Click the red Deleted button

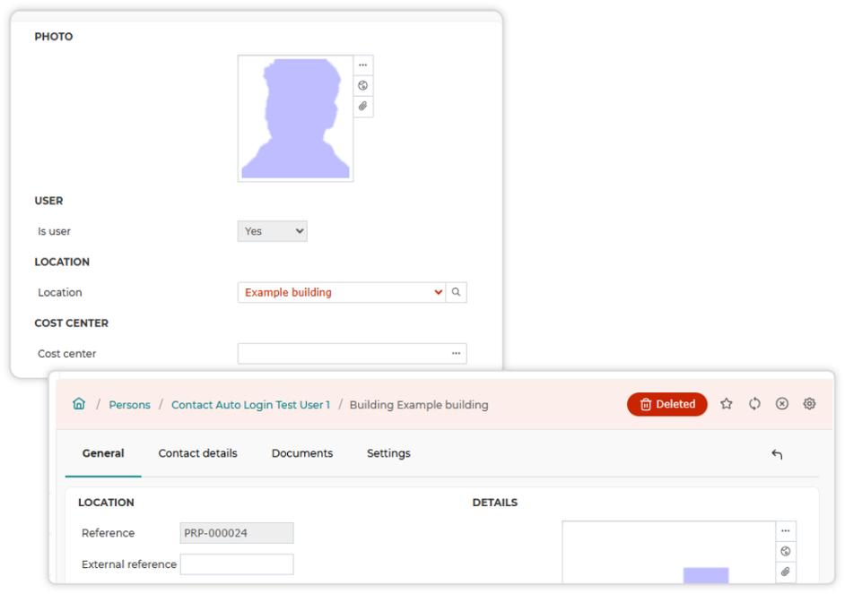coord(667,404)
